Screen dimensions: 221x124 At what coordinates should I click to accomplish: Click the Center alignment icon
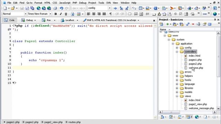tap(94, 14)
